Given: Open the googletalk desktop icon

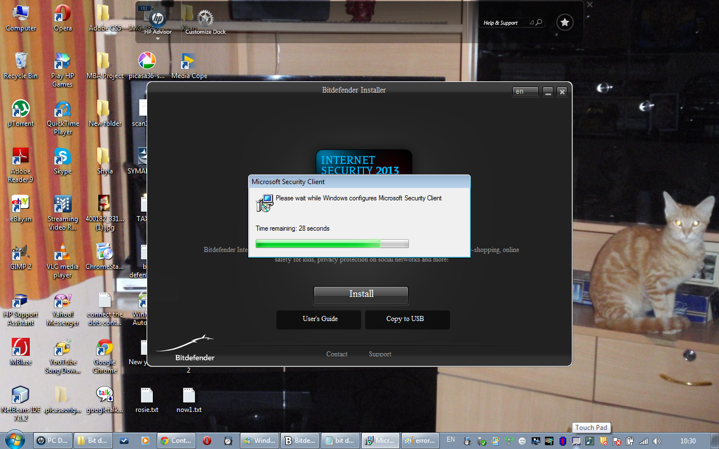Looking at the screenshot, I should (x=104, y=400).
